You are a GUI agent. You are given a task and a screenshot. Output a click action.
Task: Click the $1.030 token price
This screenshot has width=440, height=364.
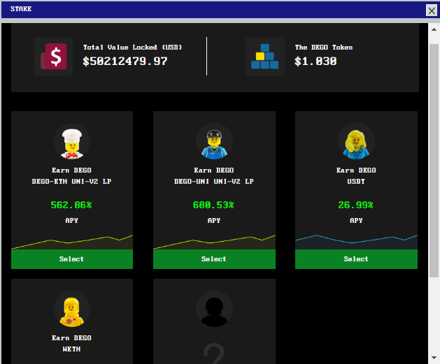click(315, 61)
